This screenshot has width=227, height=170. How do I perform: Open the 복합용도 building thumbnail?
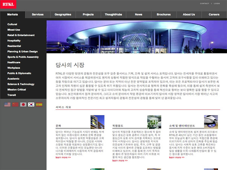pyautogui.click(x=154, y=122)
